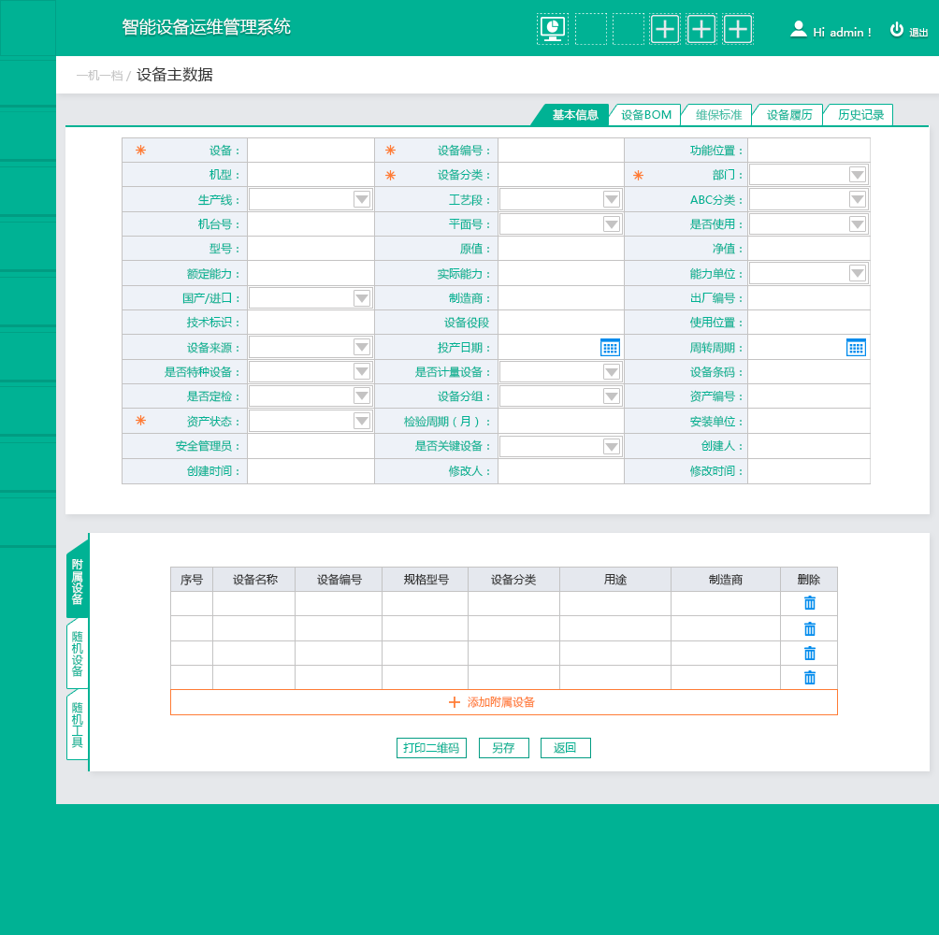939x935 pixels.
Task: Expand the ABC分类 dropdown
Action: (x=857, y=199)
